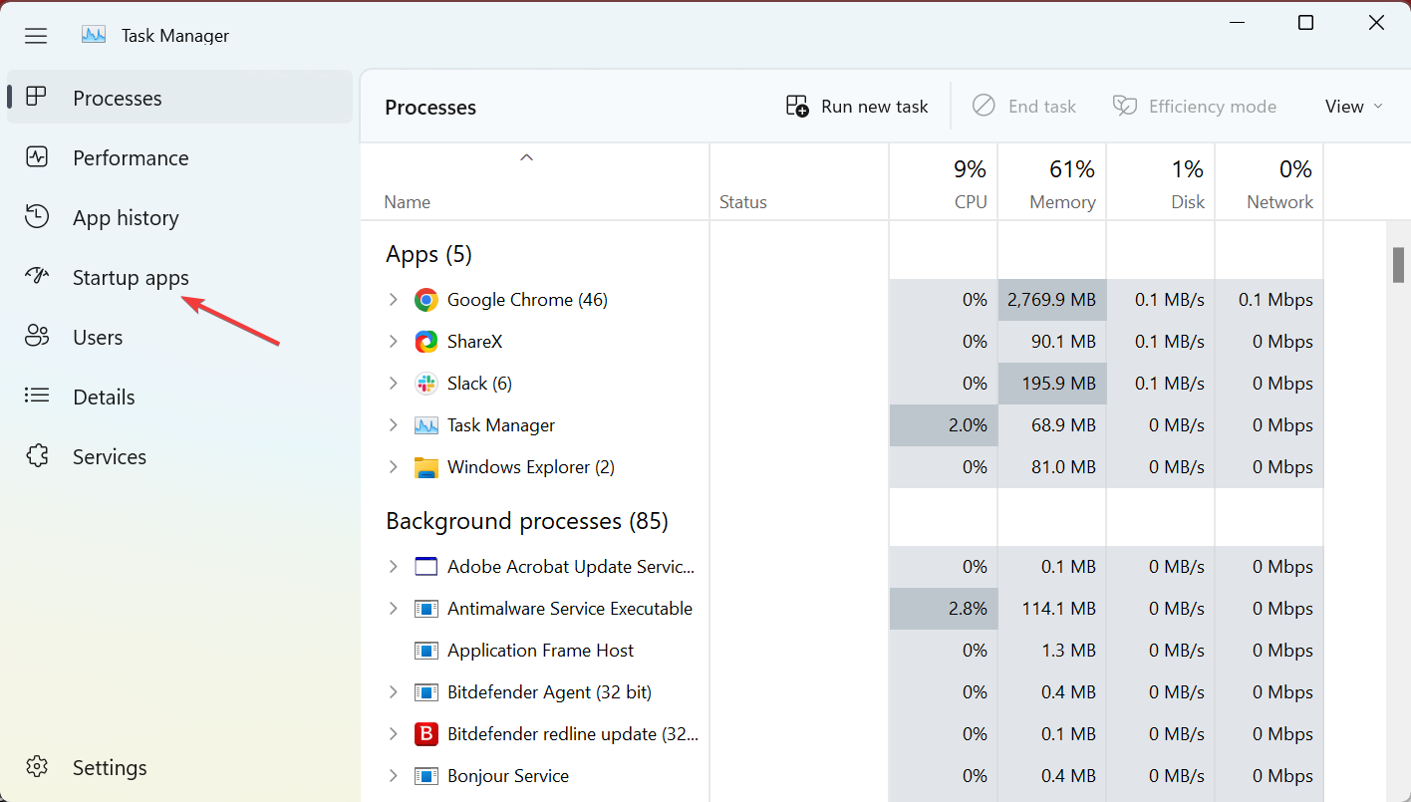Select the Apps (5) group heading
Screen dimensions: 1411x802
click(x=428, y=254)
